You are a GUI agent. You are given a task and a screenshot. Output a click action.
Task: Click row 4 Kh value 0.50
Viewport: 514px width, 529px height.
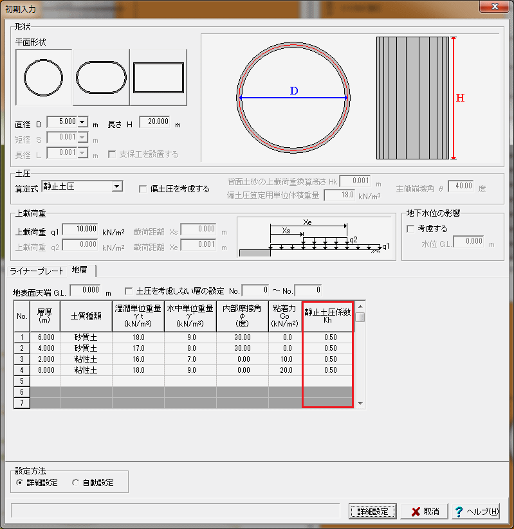(328, 370)
